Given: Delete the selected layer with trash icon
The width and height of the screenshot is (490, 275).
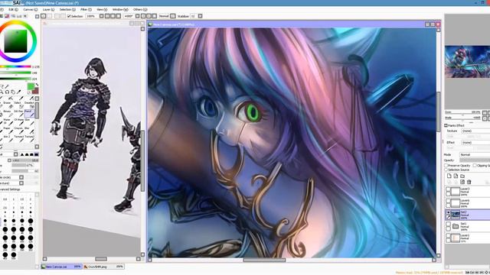Looking at the screenshot, I should tap(469, 182).
